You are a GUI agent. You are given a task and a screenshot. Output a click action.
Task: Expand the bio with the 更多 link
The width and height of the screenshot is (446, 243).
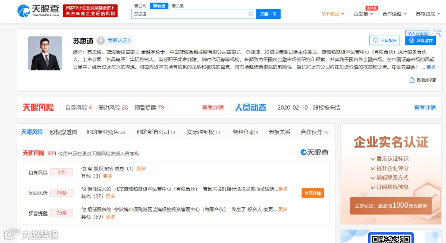click(x=431, y=67)
